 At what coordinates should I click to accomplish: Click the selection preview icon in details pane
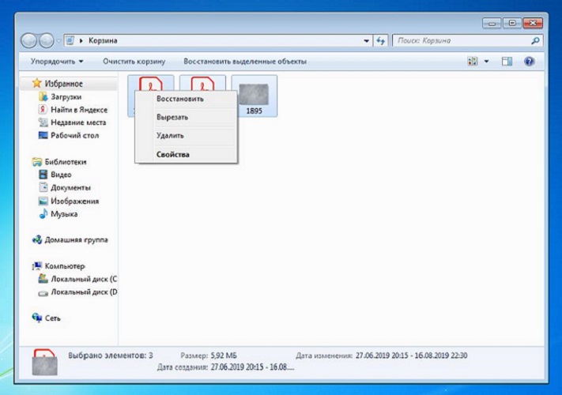(44, 363)
